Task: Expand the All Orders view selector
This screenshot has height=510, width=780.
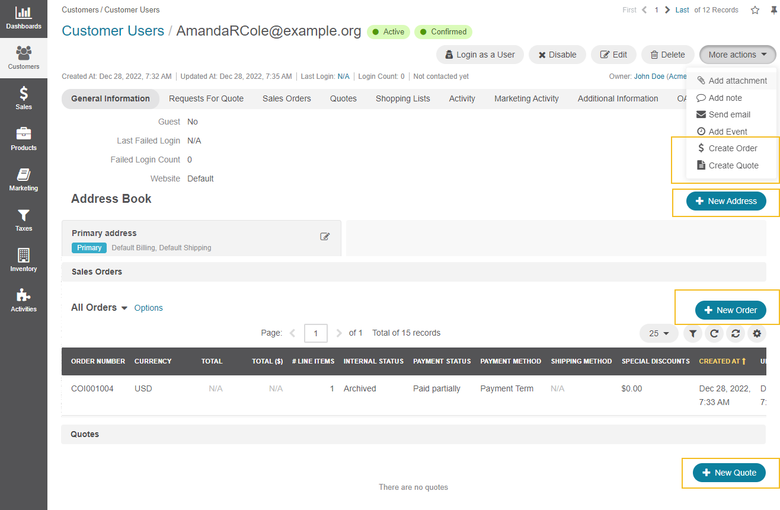Action: [x=100, y=308]
